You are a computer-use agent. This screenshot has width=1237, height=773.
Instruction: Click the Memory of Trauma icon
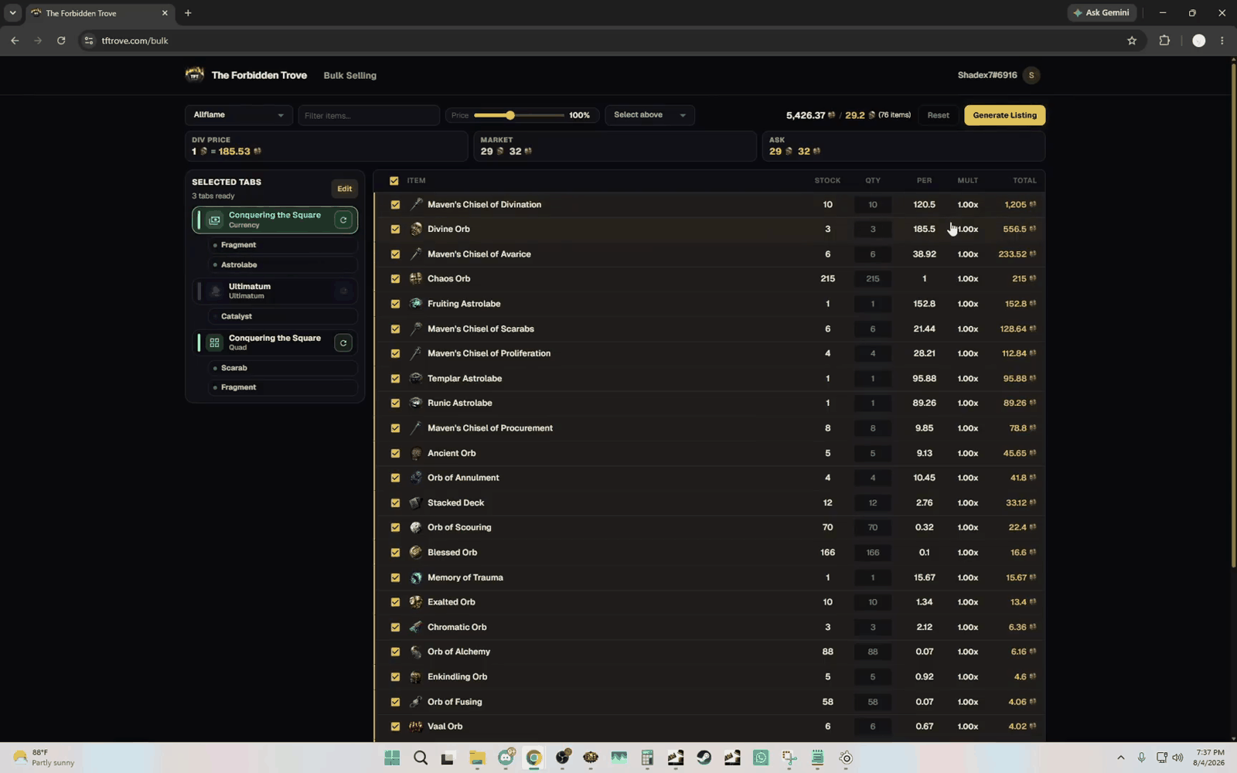(x=416, y=577)
